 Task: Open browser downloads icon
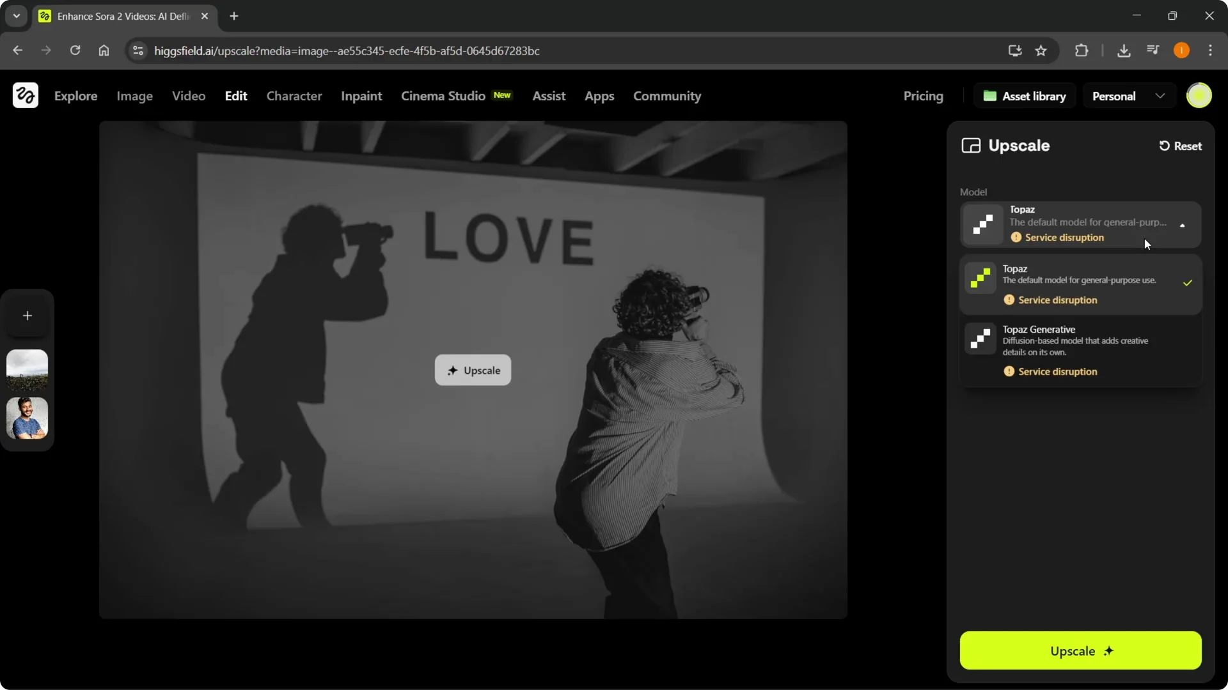tap(1124, 50)
